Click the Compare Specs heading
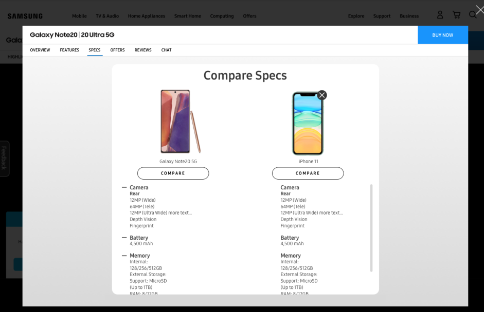 [x=245, y=75]
